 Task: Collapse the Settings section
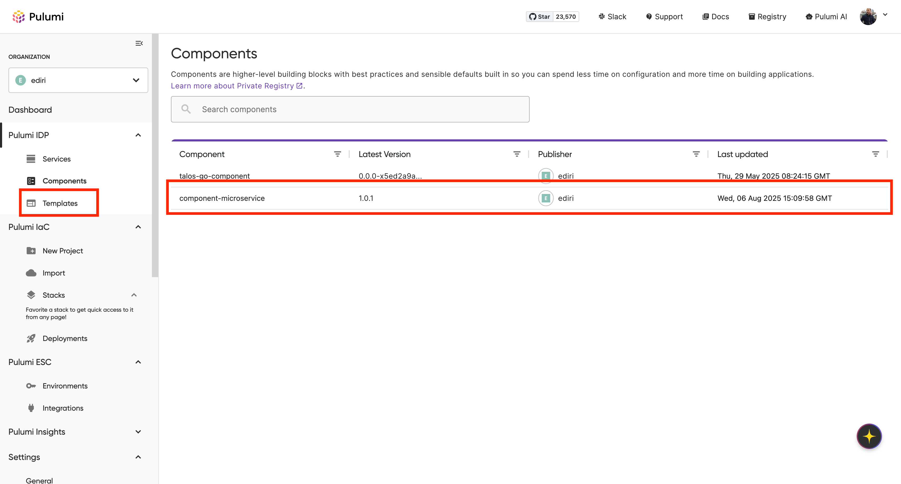pyautogui.click(x=138, y=457)
